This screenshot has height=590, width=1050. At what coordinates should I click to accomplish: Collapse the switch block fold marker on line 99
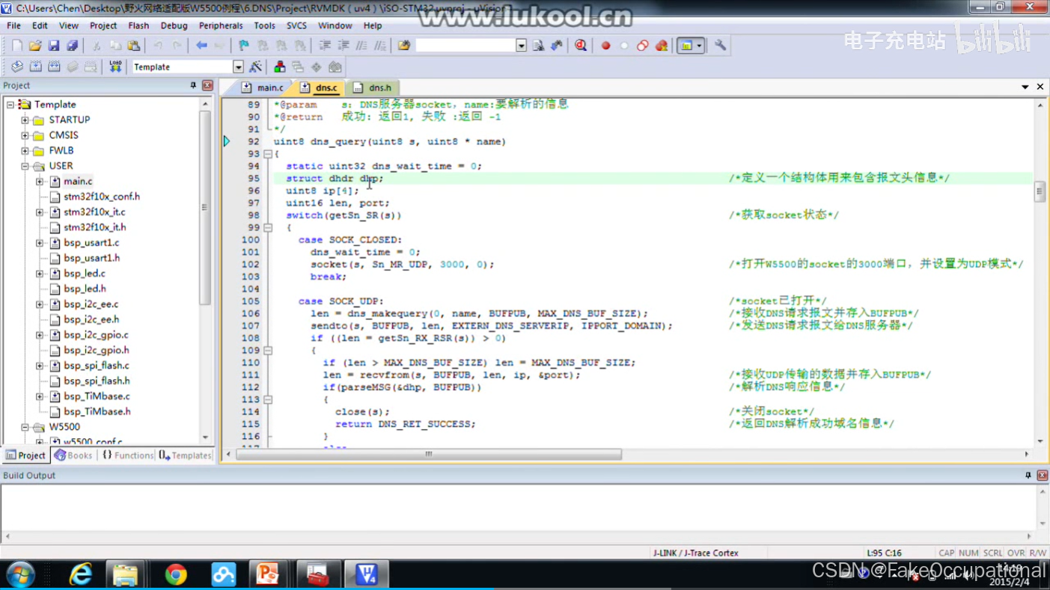coord(268,227)
